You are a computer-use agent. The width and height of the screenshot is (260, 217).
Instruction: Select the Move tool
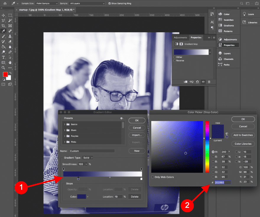coord(4,15)
